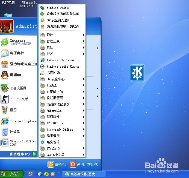This screenshot has height=178, width=189.
Task: Open the Internet 360安全浏览器 pinned item
Action: [19, 42]
